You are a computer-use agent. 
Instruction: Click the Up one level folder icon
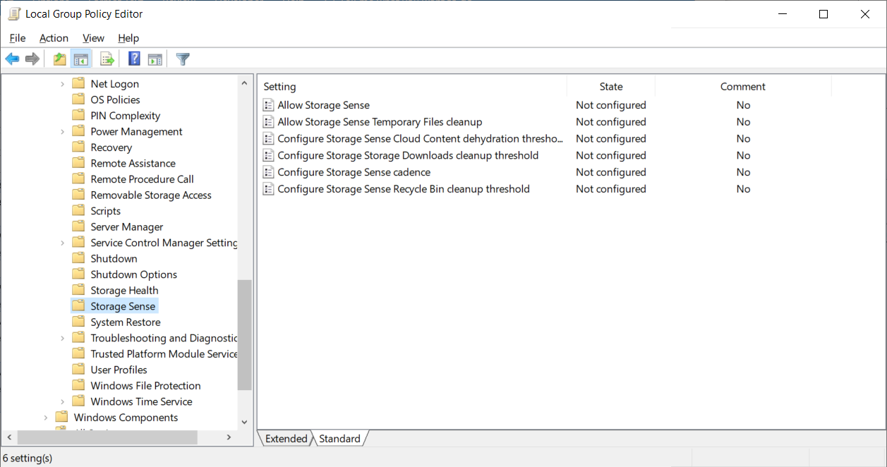(60, 59)
